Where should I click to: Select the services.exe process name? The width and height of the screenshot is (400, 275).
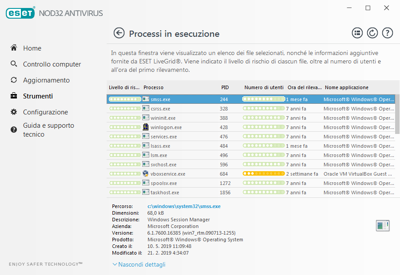point(164,137)
